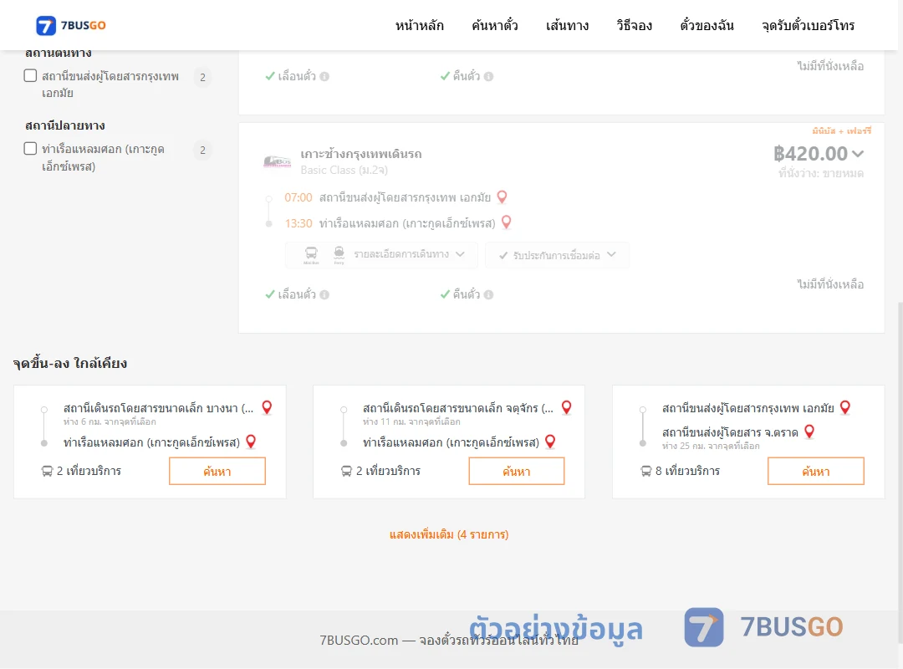Expand รับประกันการเชื่อมต่อ dropdown
Image resolution: width=903 pixels, height=669 pixels.
[557, 255]
